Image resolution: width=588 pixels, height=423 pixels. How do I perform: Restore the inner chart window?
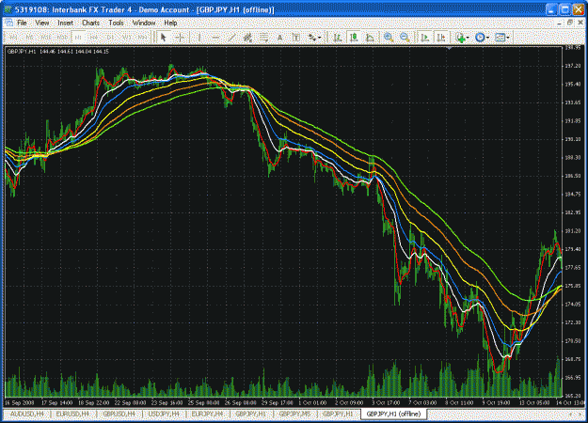(x=570, y=23)
